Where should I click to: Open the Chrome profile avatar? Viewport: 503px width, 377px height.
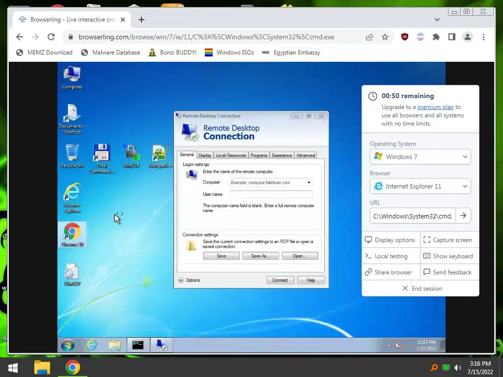[x=468, y=37]
